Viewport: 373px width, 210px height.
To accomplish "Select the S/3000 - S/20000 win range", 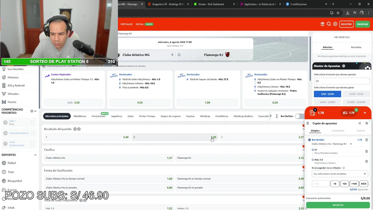I will pyautogui.click(x=356, y=102).
